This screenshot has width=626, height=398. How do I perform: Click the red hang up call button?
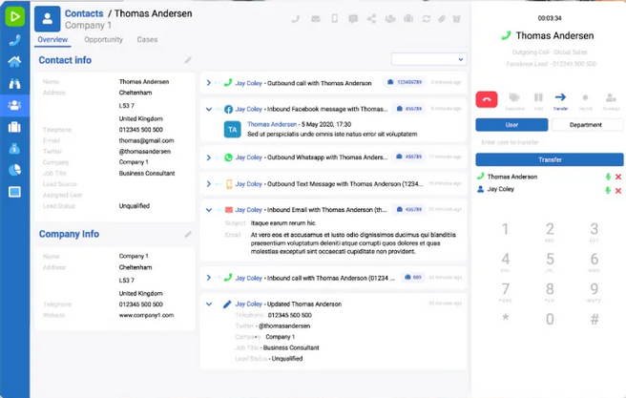(x=488, y=98)
